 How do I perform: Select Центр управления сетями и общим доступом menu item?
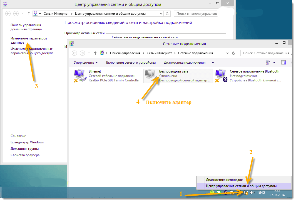click(241, 186)
